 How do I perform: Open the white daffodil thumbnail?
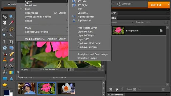[x=66, y=88]
